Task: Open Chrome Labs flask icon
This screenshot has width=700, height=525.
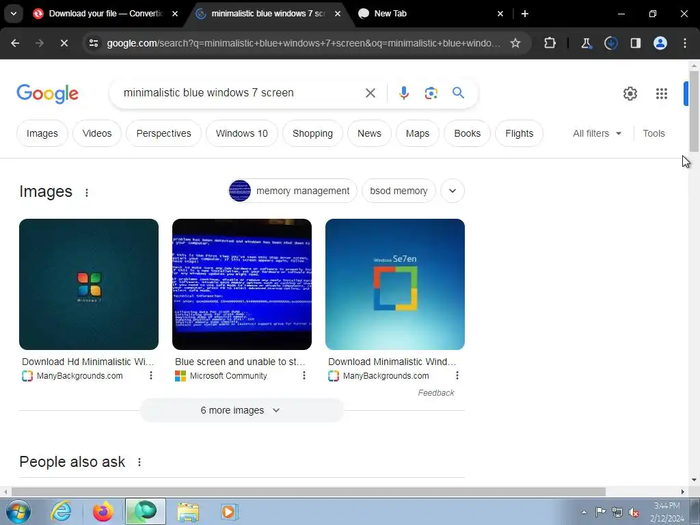Action: 586,43
